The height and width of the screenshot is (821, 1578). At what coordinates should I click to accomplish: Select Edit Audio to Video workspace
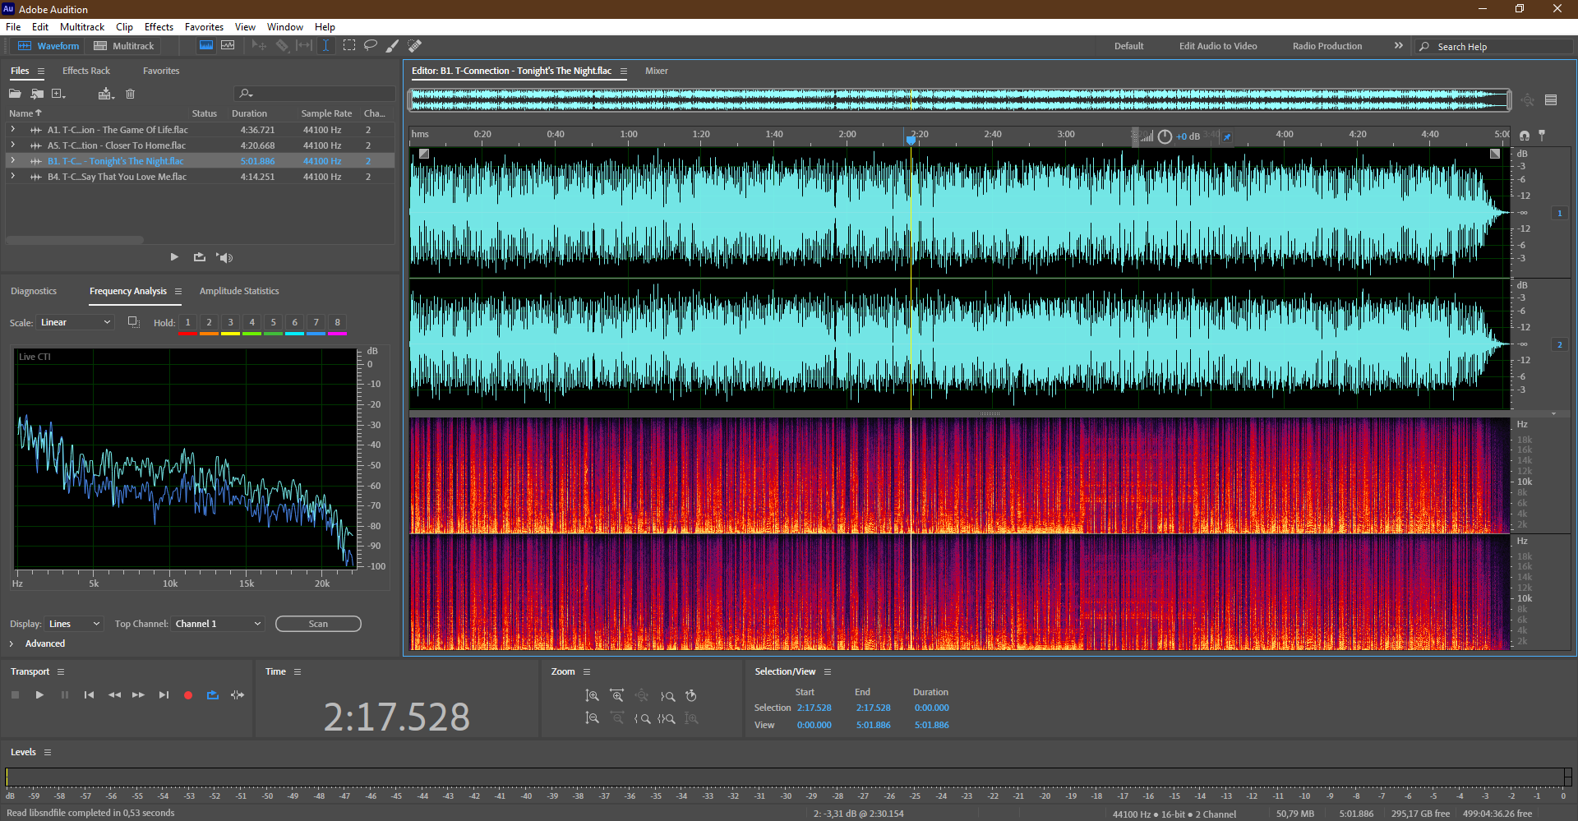click(x=1218, y=46)
